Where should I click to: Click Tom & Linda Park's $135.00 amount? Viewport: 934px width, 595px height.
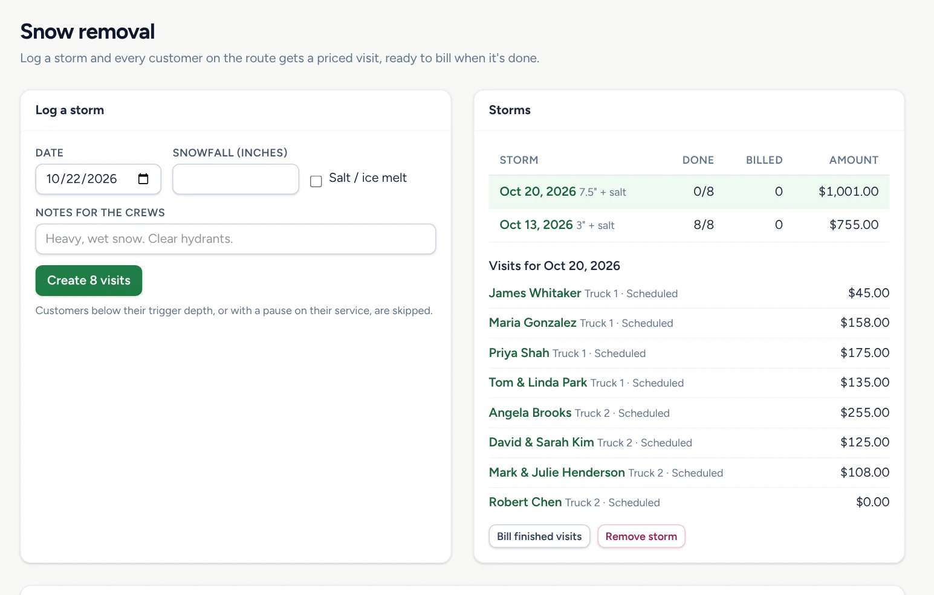[865, 382]
